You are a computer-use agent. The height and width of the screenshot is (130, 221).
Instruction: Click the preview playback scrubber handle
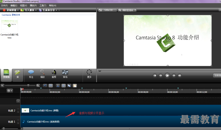point(100,70)
